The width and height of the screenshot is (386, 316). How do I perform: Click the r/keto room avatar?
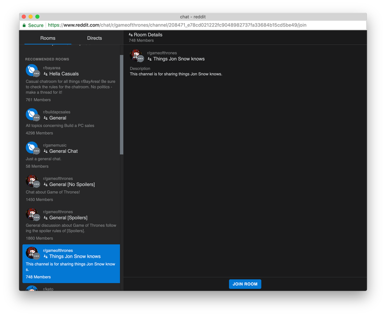pyautogui.click(x=32, y=289)
